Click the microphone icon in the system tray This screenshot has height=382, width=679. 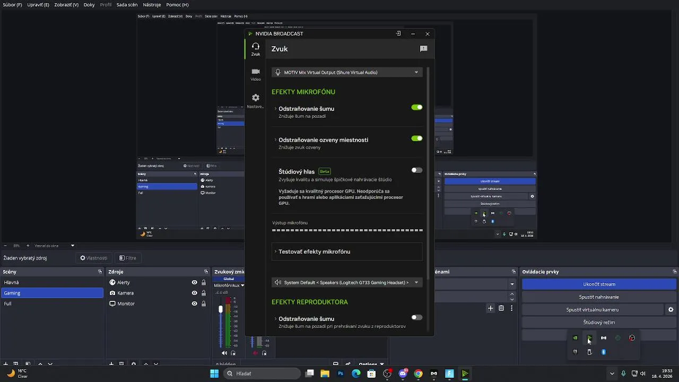coord(623,374)
